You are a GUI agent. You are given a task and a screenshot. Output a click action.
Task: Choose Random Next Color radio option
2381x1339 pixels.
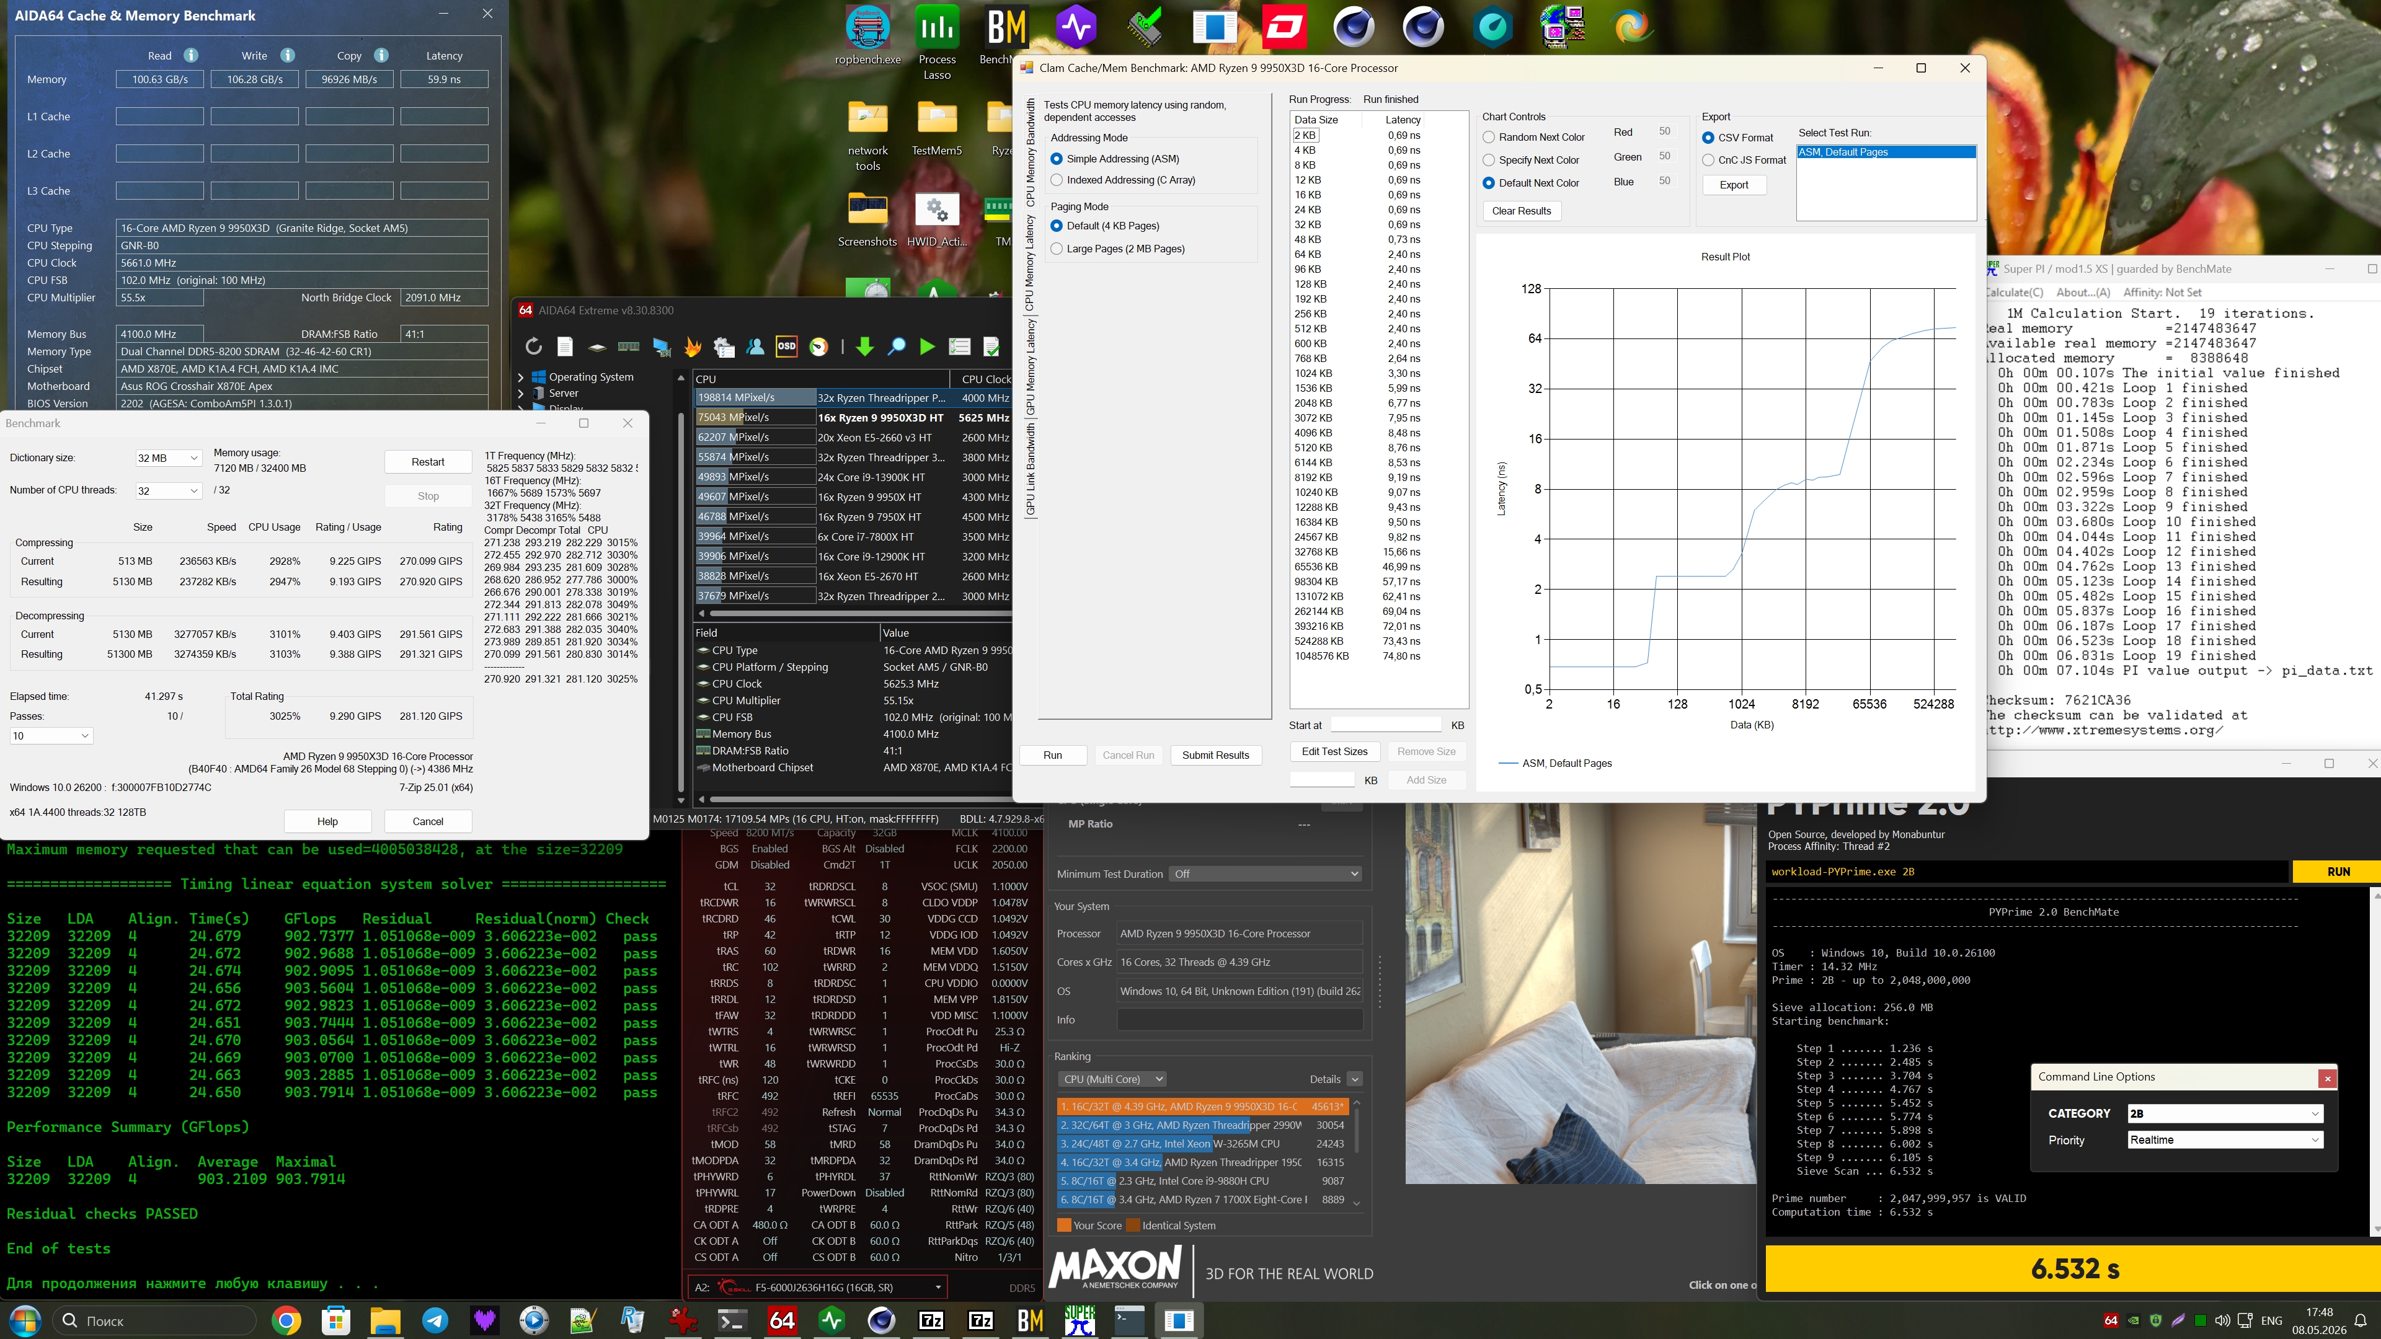pos(1533,137)
